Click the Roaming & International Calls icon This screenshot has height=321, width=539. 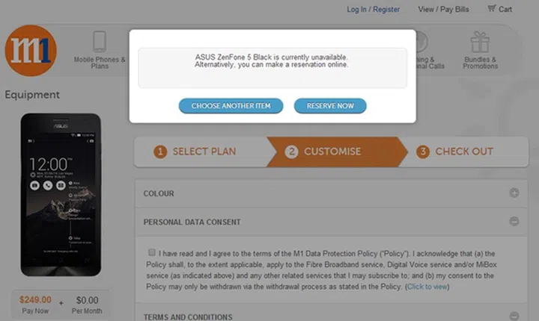(x=421, y=42)
